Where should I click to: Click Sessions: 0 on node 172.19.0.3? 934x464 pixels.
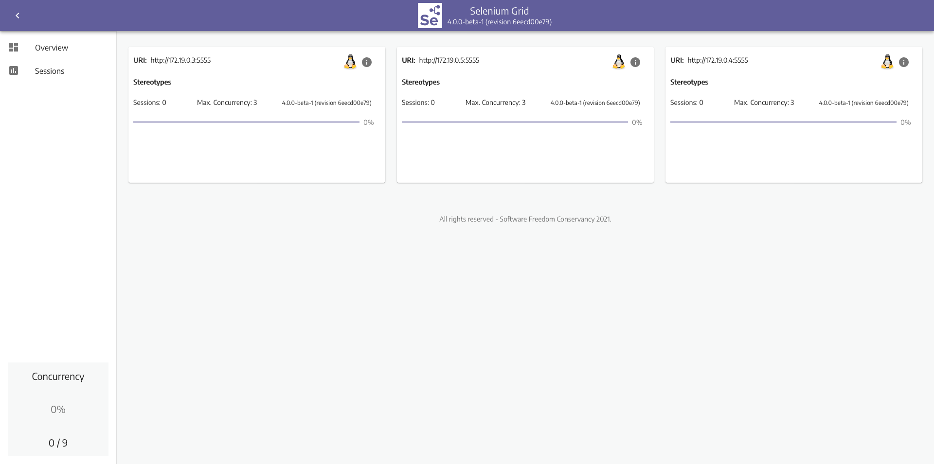(150, 103)
